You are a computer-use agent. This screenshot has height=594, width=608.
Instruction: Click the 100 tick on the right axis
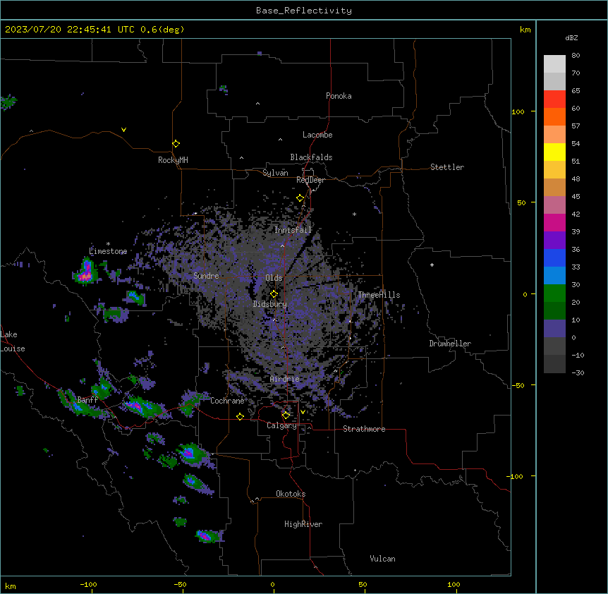[518, 111]
